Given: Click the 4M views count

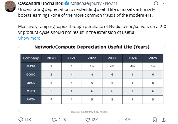Looking at the screenshot, I should 128,120.
